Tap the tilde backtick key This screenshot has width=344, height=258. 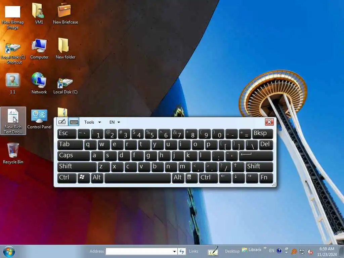point(84,134)
